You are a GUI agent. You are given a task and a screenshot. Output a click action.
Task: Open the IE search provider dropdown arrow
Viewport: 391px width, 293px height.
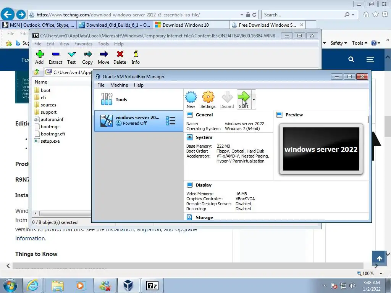pyautogui.click(x=353, y=15)
